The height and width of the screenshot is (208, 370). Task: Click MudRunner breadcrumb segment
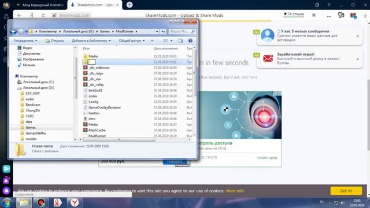[125, 31]
